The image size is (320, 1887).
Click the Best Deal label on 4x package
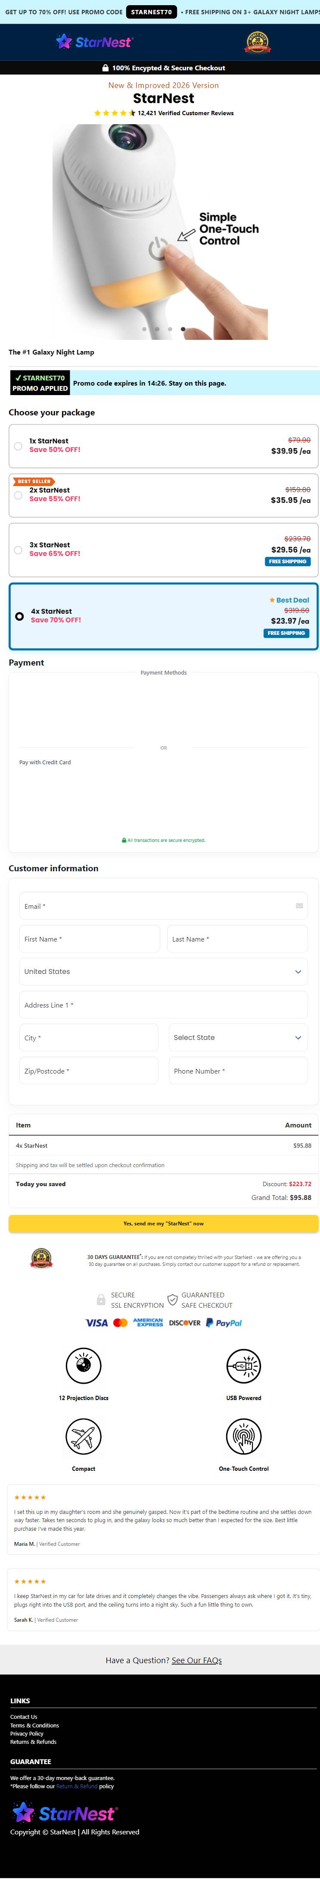[289, 600]
